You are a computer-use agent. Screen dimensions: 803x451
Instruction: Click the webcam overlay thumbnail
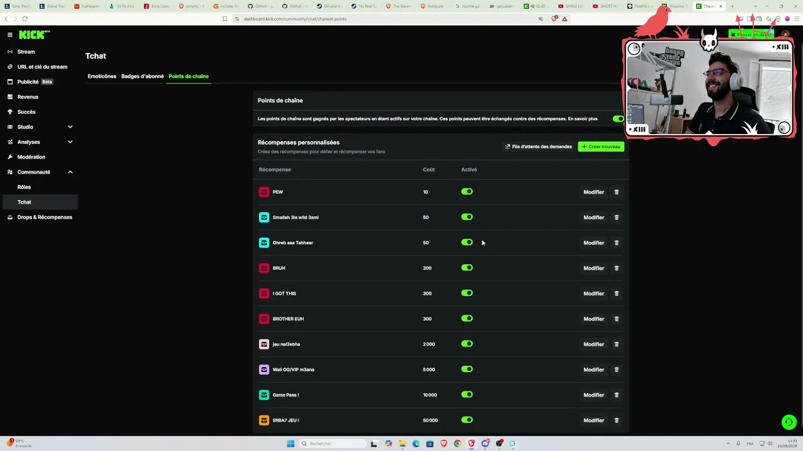pyautogui.click(x=709, y=88)
